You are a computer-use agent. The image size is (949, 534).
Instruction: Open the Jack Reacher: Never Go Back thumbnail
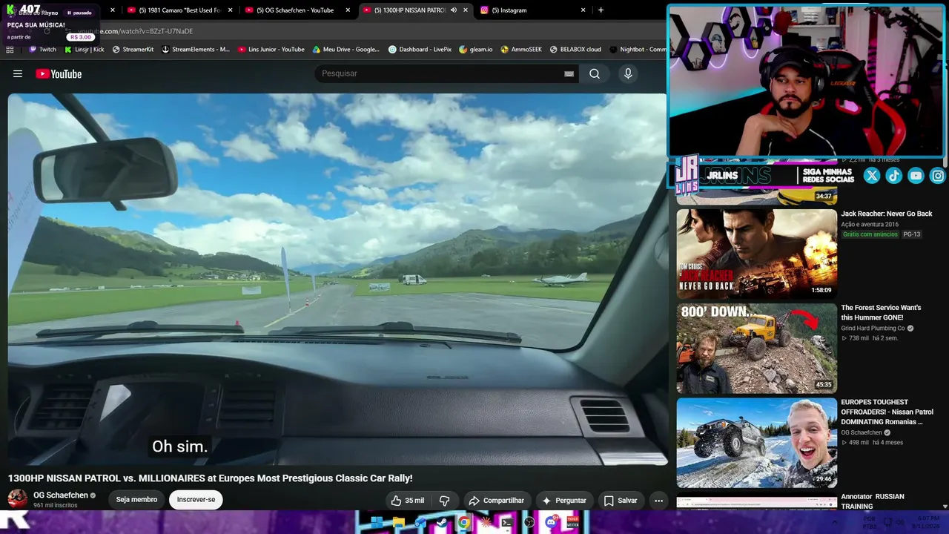pos(756,254)
